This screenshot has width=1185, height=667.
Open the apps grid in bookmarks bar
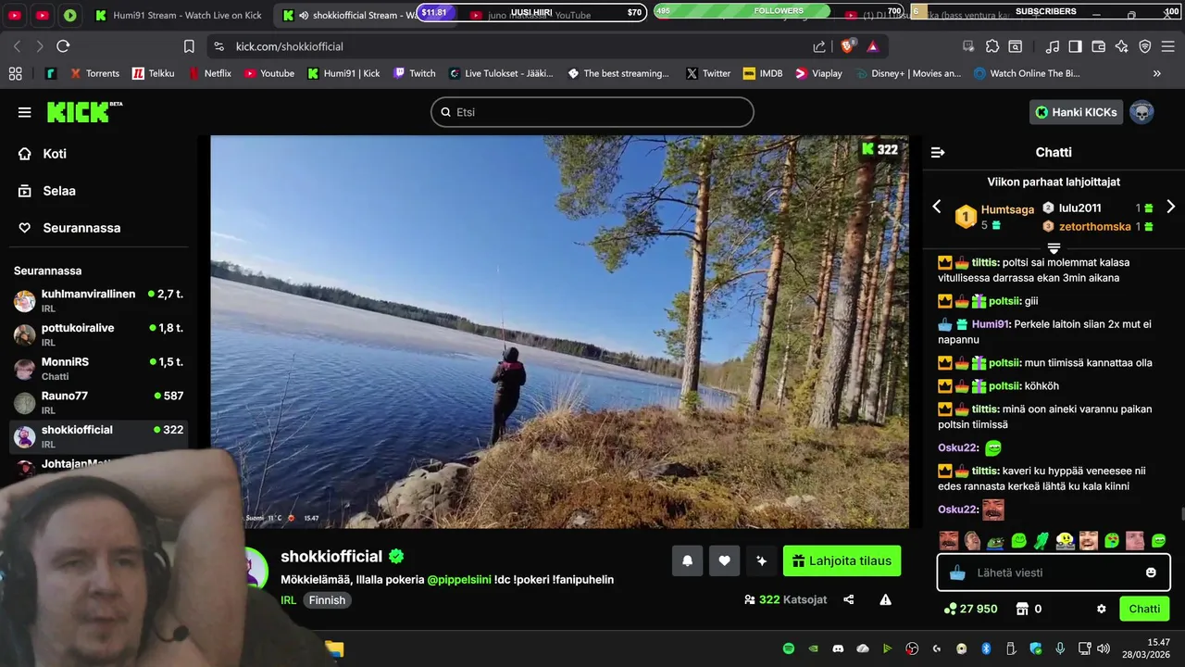15,73
